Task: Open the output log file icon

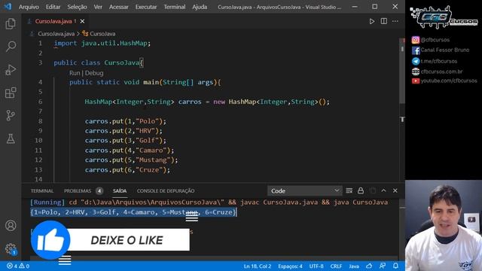Action: (x=373, y=190)
